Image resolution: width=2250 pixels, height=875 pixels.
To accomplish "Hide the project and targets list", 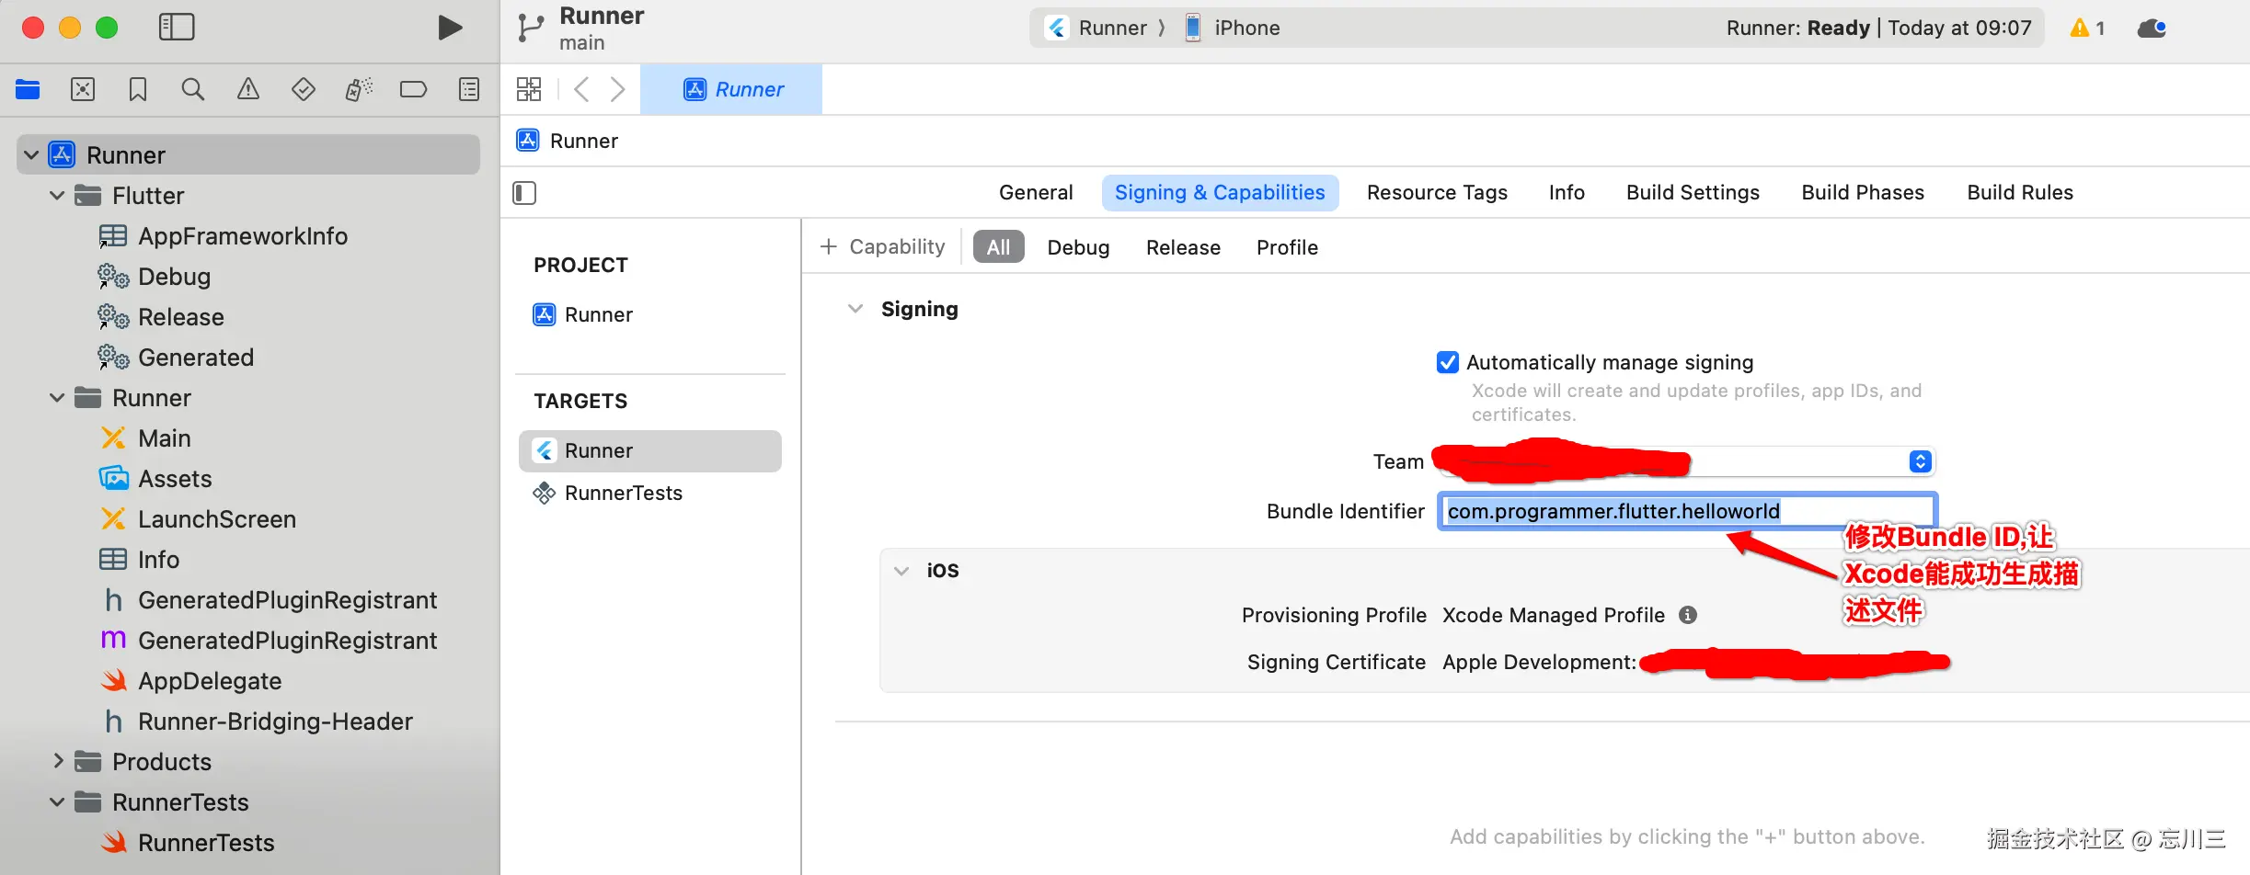I will click(x=524, y=193).
